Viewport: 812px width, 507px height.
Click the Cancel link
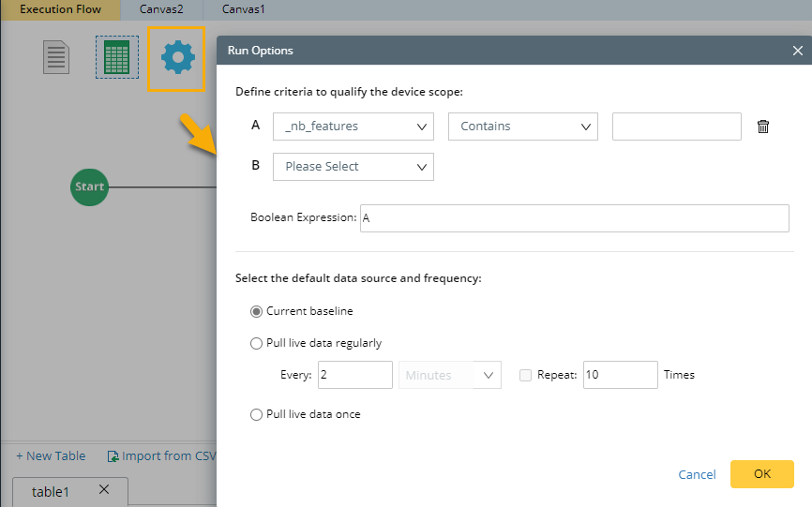(x=697, y=475)
